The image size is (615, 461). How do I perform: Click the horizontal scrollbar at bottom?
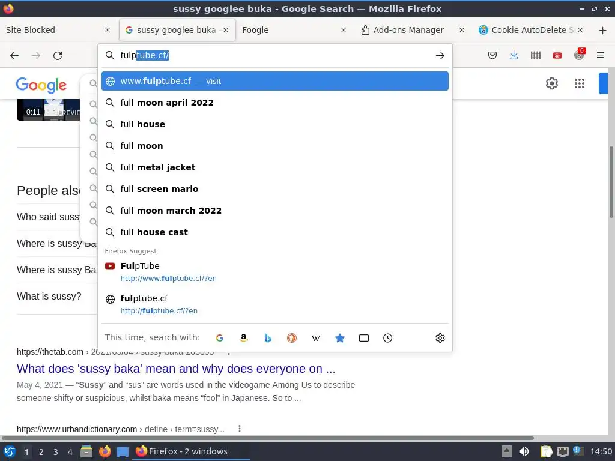click(267, 438)
